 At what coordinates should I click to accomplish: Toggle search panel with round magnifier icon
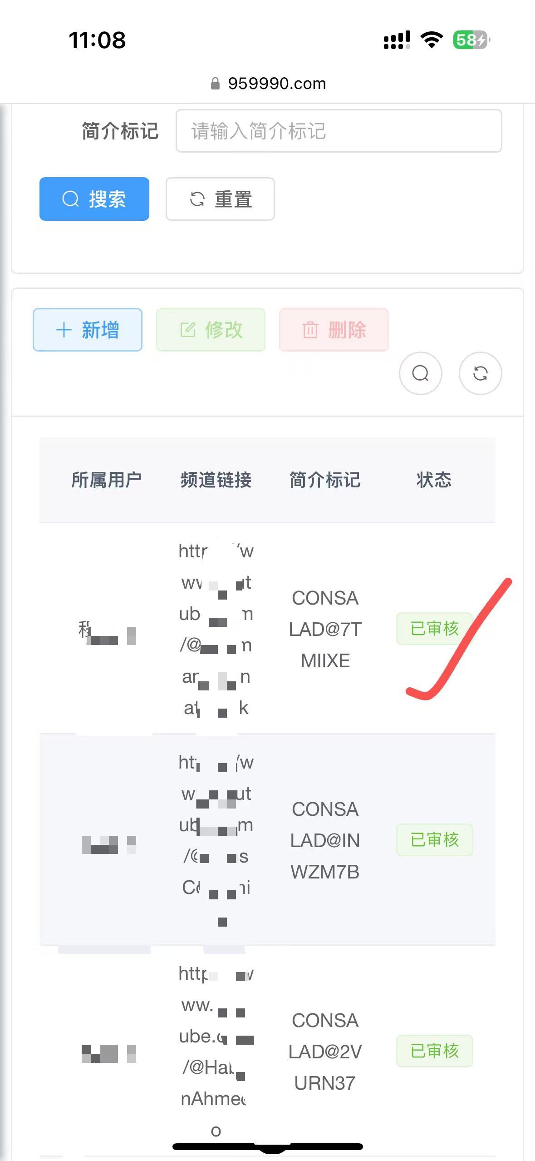[421, 373]
